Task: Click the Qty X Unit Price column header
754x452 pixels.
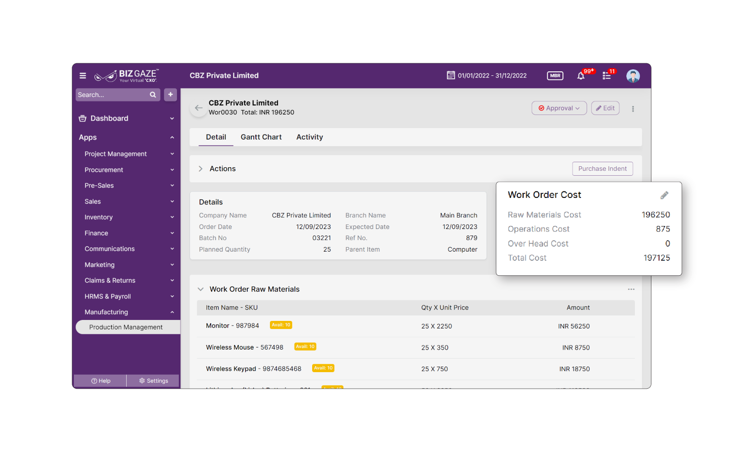Action: (445, 308)
